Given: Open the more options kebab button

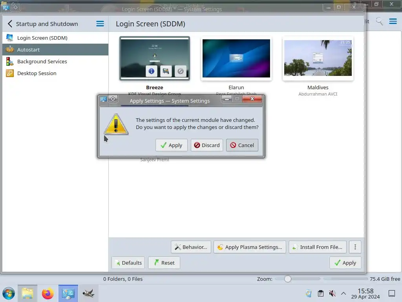Looking at the screenshot, I should point(355,247).
